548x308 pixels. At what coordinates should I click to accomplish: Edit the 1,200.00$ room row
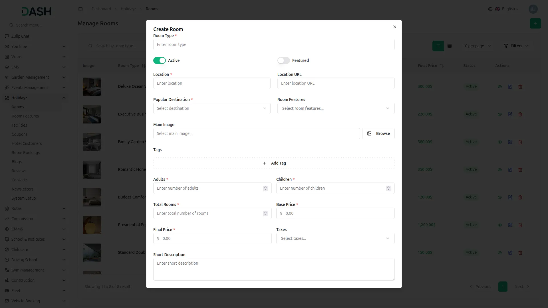(510, 225)
